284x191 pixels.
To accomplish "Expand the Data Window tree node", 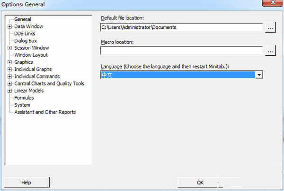I will (9, 26).
